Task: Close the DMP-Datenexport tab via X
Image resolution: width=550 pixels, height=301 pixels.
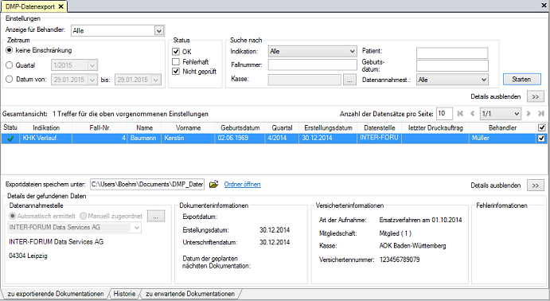Action: [x=61, y=6]
